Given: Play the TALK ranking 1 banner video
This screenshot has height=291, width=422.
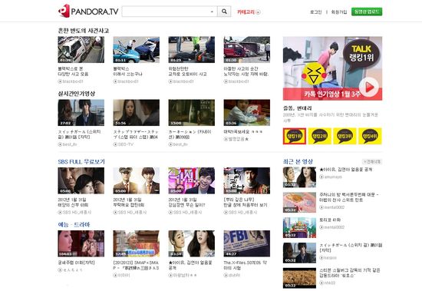Looking at the screenshot, I should tap(369, 87).
